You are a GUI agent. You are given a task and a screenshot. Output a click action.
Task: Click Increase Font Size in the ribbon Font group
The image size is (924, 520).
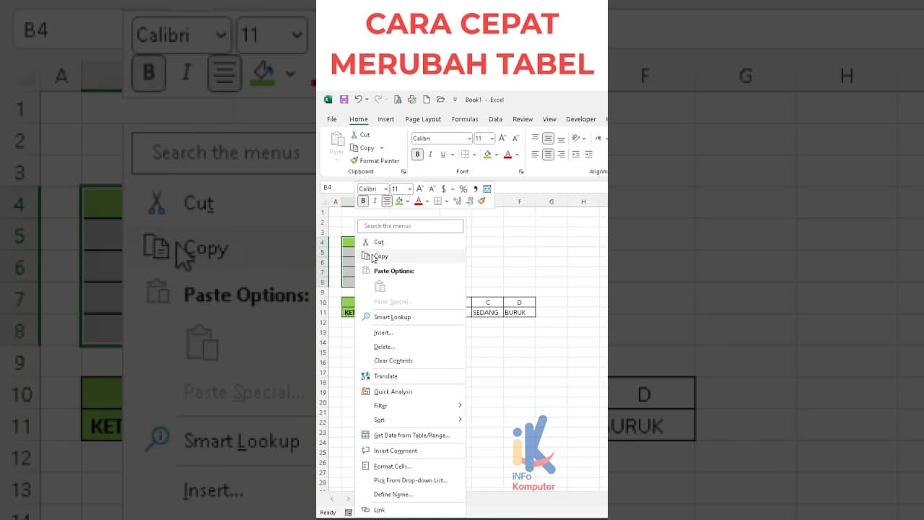click(502, 138)
